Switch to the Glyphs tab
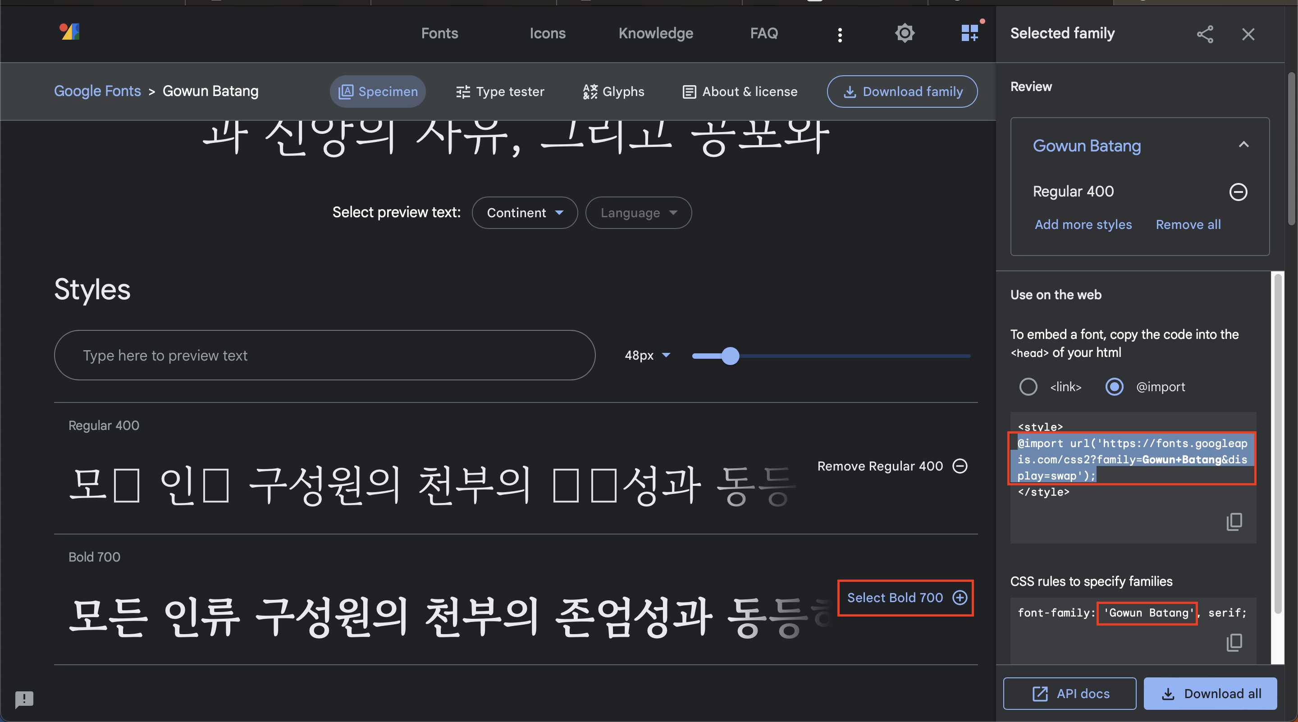 point(613,91)
